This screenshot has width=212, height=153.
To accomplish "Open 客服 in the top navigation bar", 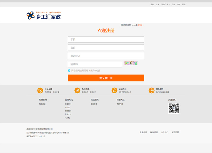I will point(184,5).
